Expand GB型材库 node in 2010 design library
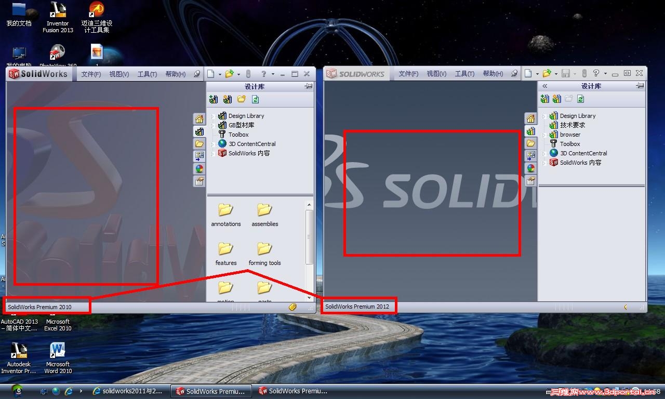The image size is (665, 399). 212,126
